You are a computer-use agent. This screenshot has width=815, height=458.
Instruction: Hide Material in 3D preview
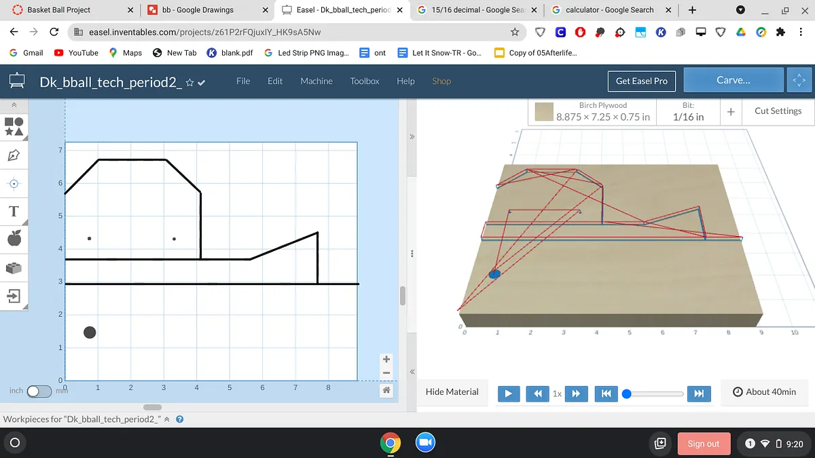click(x=452, y=392)
